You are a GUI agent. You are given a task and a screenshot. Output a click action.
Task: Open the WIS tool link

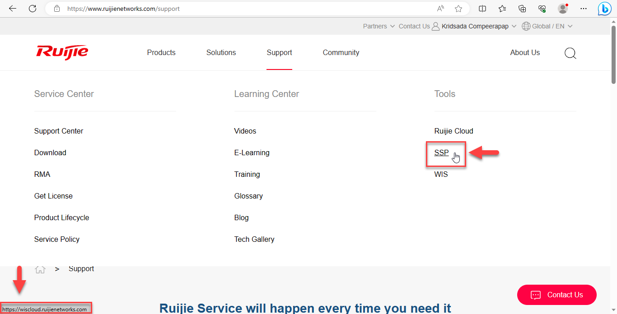pyautogui.click(x=441, y=174)
